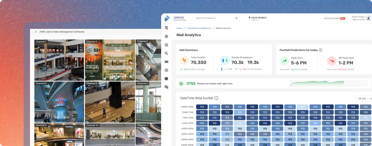
Task: Open the 09 AM time range selector
Action: click(x=364, y=99)
